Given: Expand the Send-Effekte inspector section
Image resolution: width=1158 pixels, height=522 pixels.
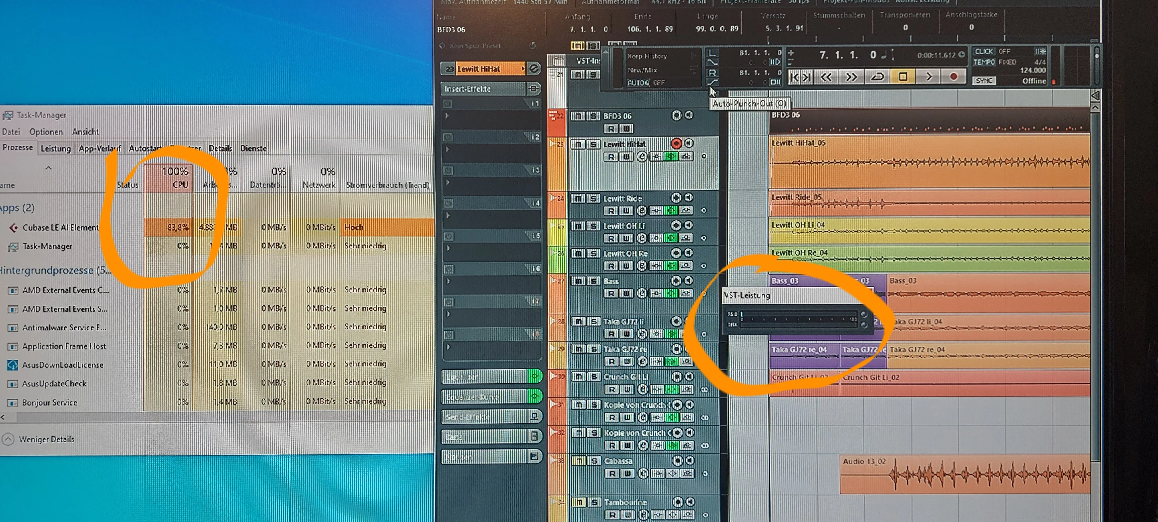Looking at the screenshot, I should 483,417.
